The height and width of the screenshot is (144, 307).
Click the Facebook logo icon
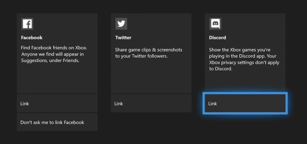(x=27, y=24)
